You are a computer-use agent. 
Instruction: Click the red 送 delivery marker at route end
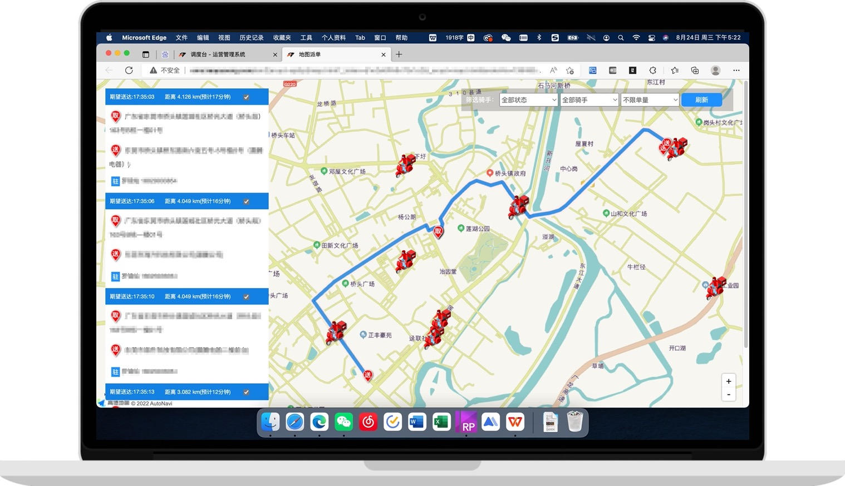(x=367, y=375)
